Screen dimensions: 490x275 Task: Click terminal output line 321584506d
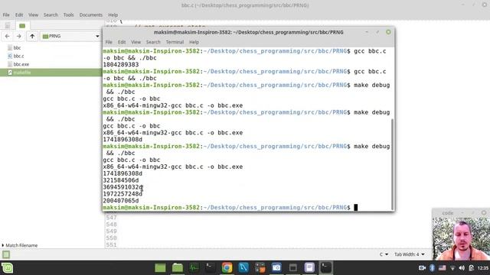tap(121, 180)
